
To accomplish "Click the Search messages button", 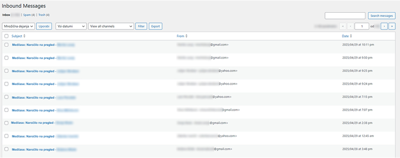I will pos(382,16).
